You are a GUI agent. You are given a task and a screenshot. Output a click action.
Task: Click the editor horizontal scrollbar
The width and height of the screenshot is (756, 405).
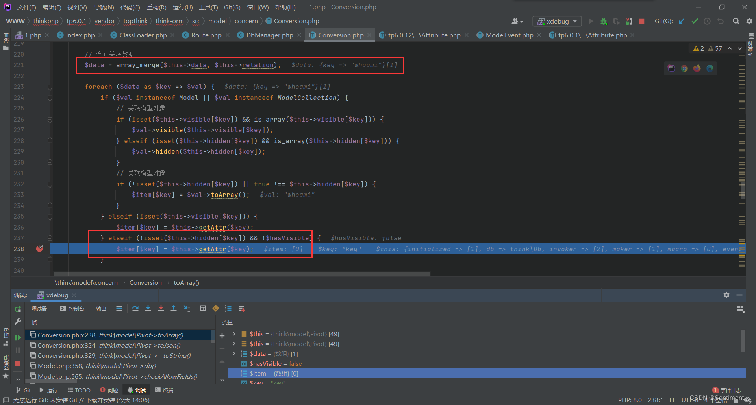pos(241,273)
